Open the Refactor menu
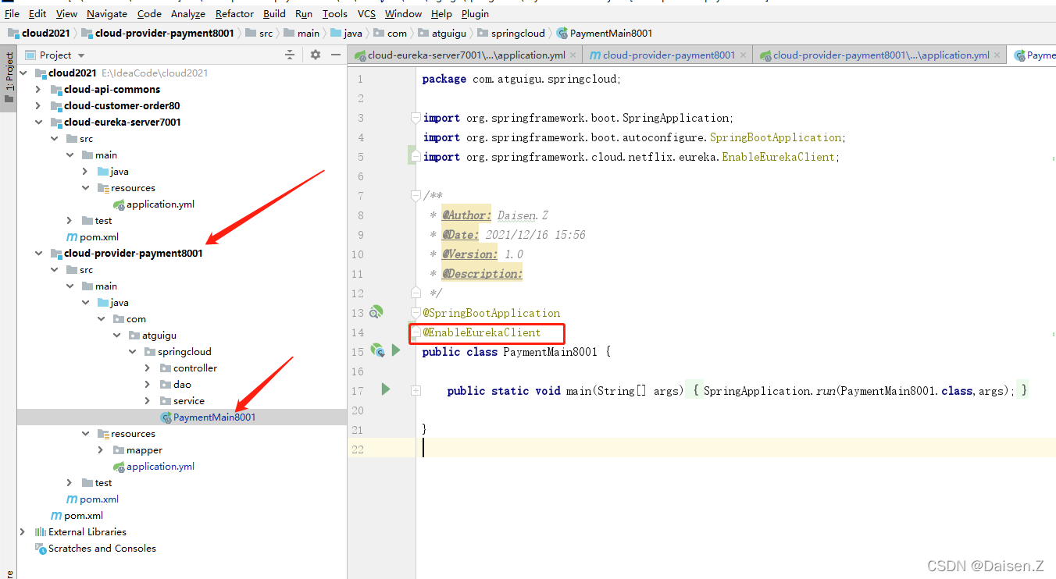Viewport: 1056px width, 579px height. pos(234,13)
